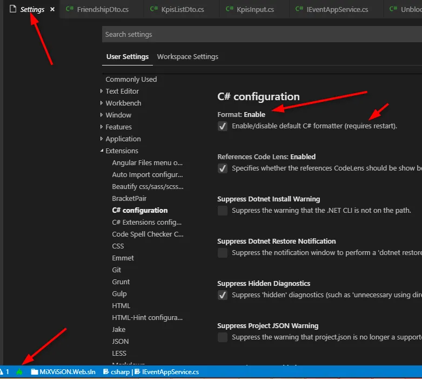Image resolution: width=422 pixels, height=379 pixels.
Task: Open the CSS settings entry
Action: point(118,246)
